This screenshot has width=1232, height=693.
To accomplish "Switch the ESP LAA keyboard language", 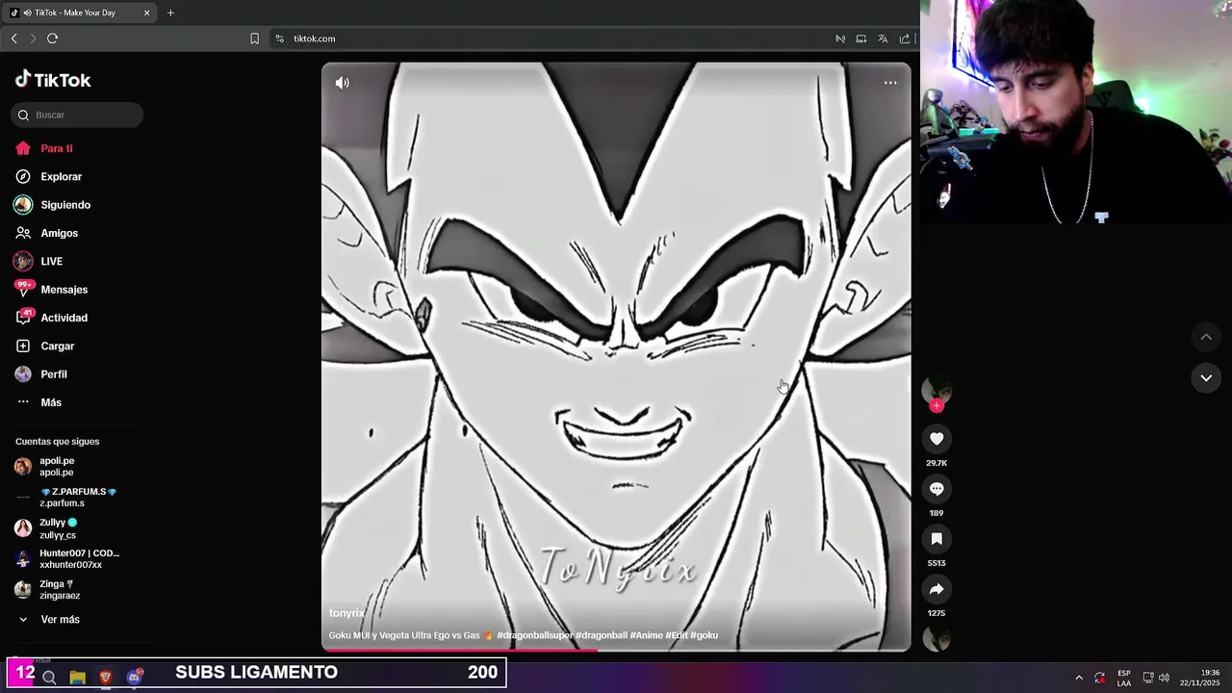I will tap(1124, 678).
